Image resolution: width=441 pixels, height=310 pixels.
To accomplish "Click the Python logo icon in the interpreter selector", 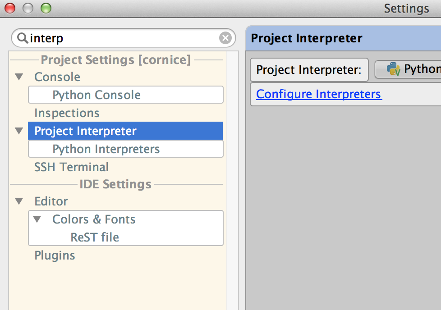I will tap(394, 69).
